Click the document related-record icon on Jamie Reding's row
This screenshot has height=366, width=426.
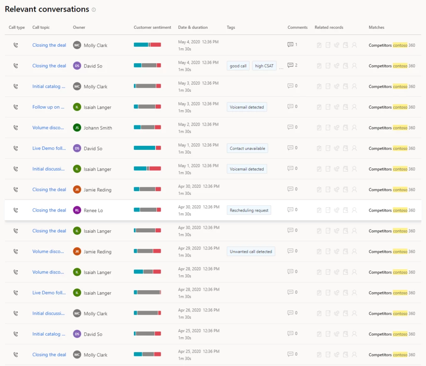tap(328, 189)
